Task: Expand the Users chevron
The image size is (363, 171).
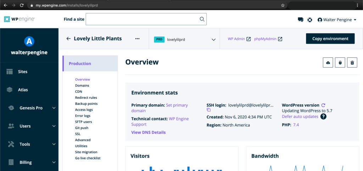Action: click(x=54, y=126)
